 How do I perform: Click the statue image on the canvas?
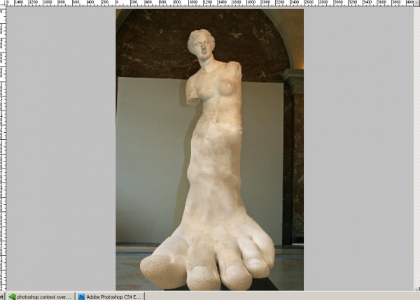[x=210, y=150]
